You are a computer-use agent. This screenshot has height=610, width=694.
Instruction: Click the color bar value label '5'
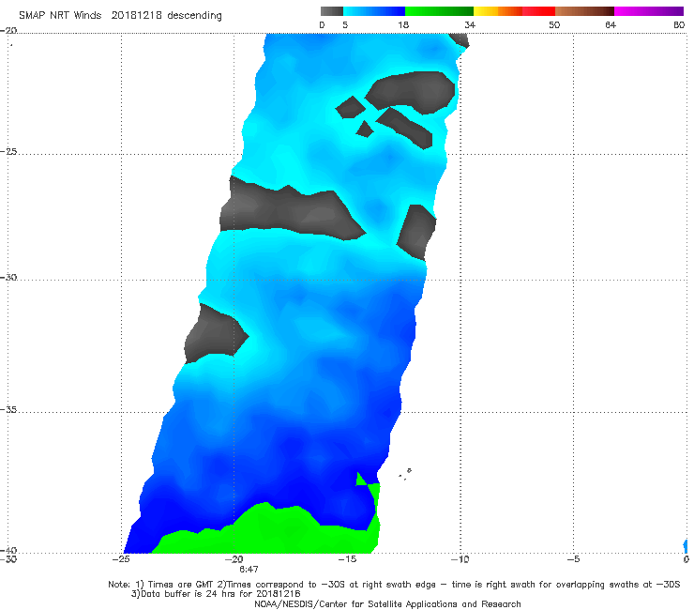click(x=345, y=25)
